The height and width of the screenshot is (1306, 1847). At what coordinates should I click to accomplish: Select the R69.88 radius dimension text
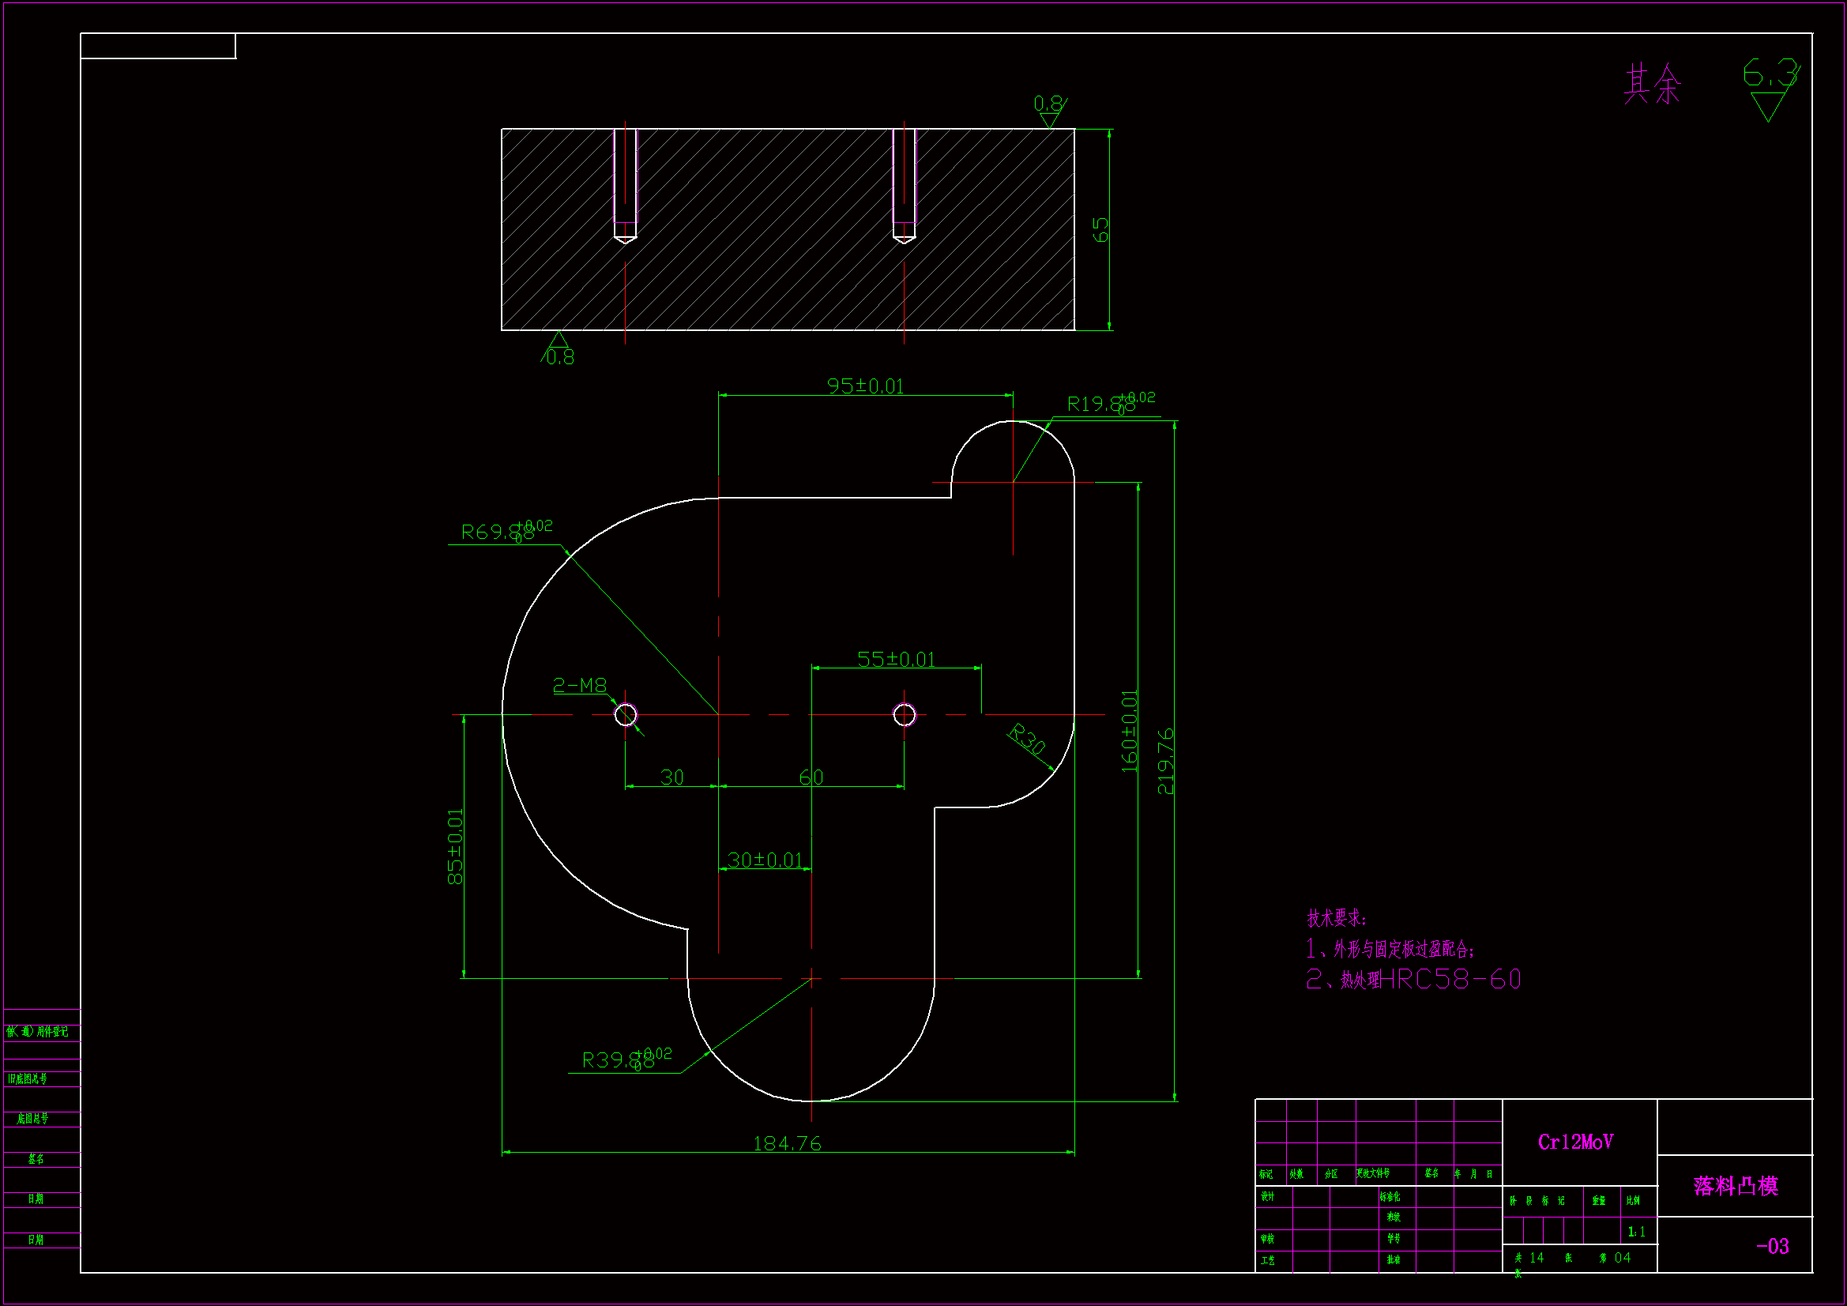click(497, 532)
